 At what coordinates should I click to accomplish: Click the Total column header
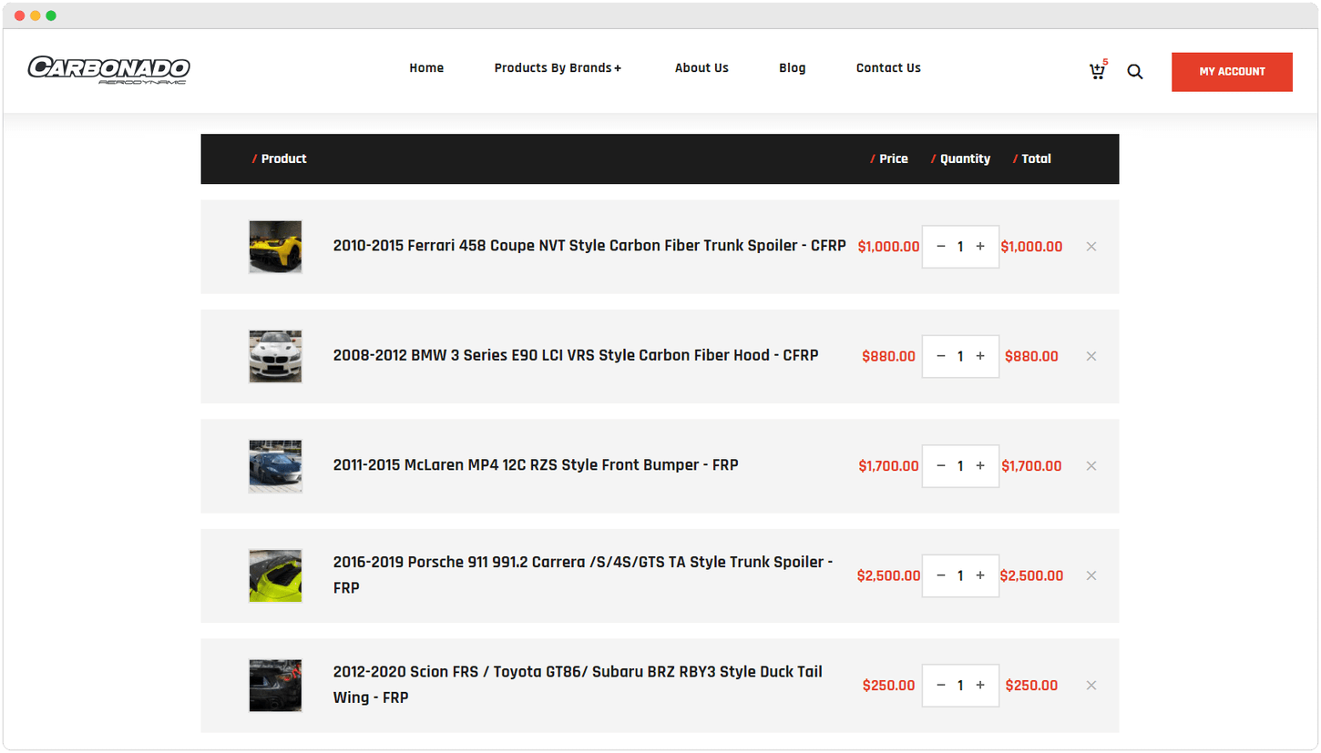coord(1032,159)
